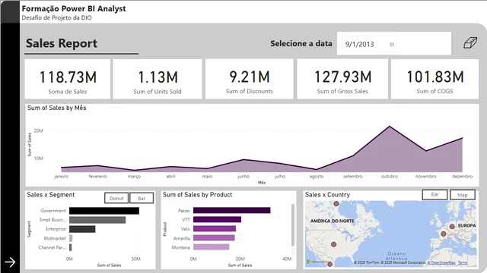Switch Sales x Segment to Bar view
The image size is (487, 273).
coord(142,198)
